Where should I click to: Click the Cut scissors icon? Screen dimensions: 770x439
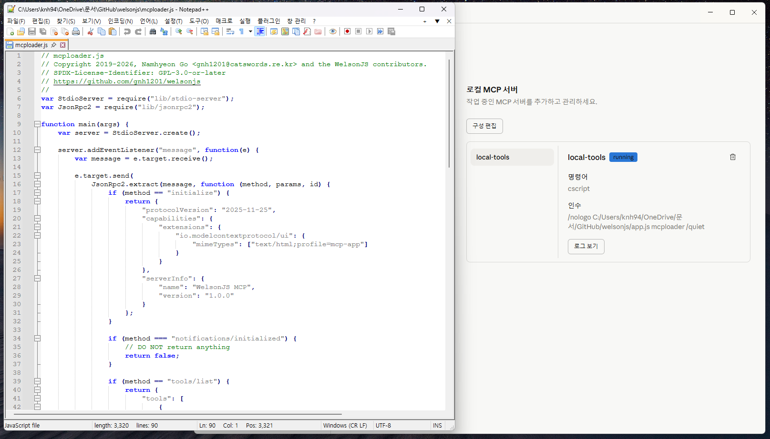click(90, 31)
